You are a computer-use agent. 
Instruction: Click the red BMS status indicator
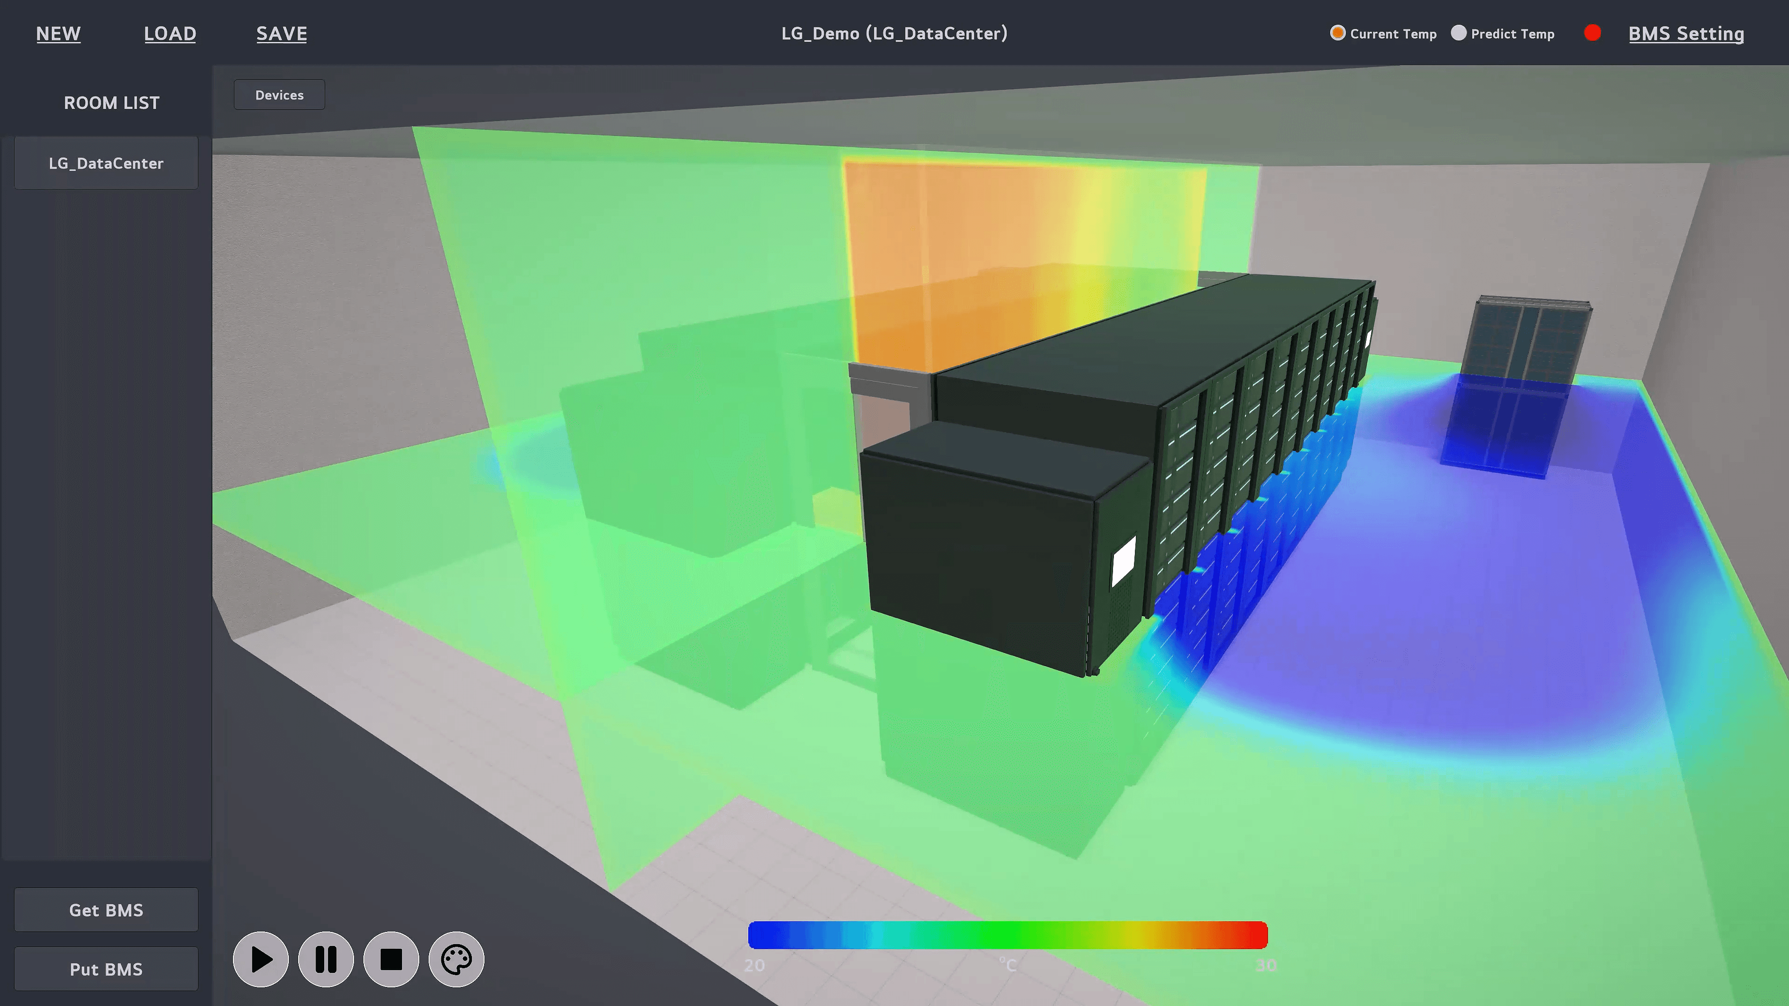(x=1592, y=34)
